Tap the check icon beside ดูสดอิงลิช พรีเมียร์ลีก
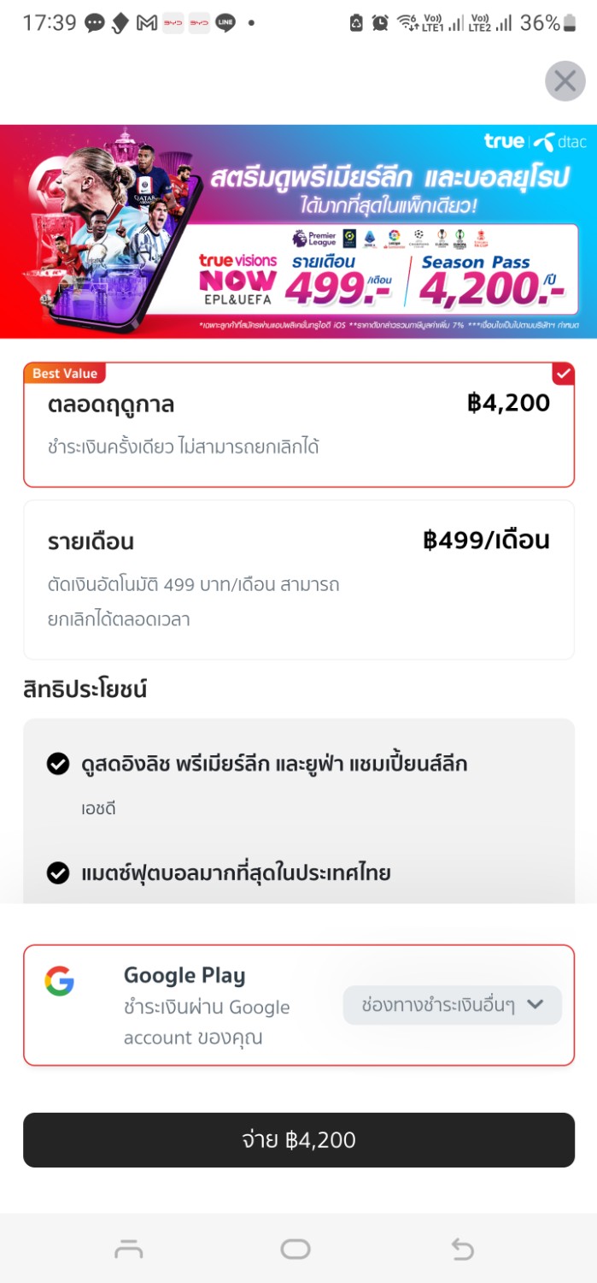Image resolution: width=597 pixels, height=1283 pixels. [58, 764]
